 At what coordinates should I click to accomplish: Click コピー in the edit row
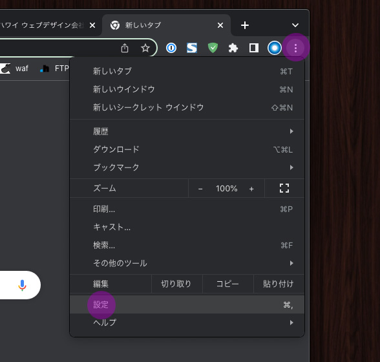(227, 284)
